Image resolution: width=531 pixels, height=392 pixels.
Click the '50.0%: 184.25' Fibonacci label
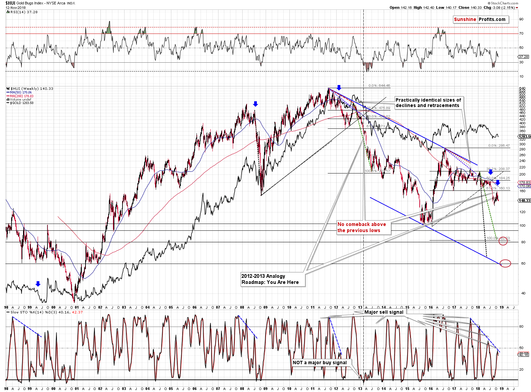498,178
